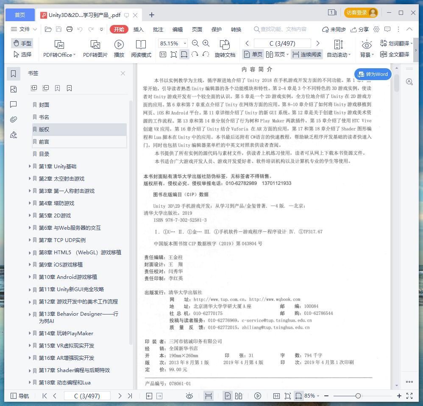
Task: Switch to the Select tool (选择)
Action: 22,55
